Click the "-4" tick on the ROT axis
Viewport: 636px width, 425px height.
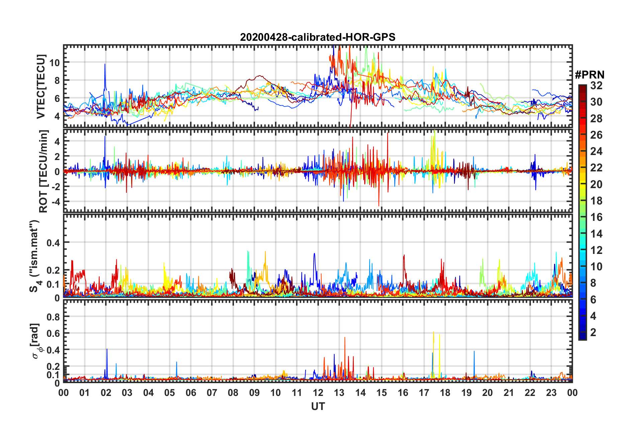click(x=55, y=202)
